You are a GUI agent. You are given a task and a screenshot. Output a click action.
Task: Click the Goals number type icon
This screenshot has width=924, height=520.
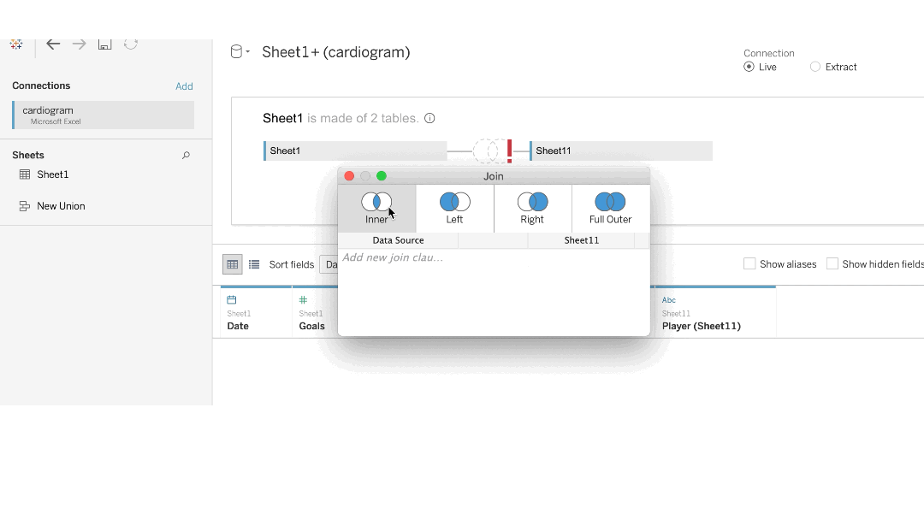(x=304, y=299)
